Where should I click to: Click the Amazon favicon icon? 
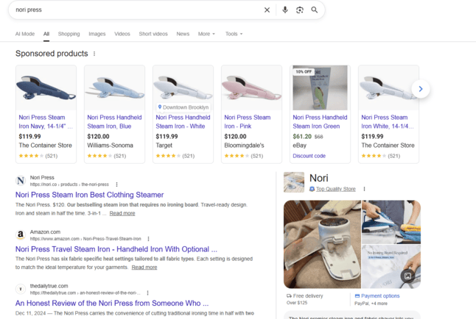pos(21,234)
